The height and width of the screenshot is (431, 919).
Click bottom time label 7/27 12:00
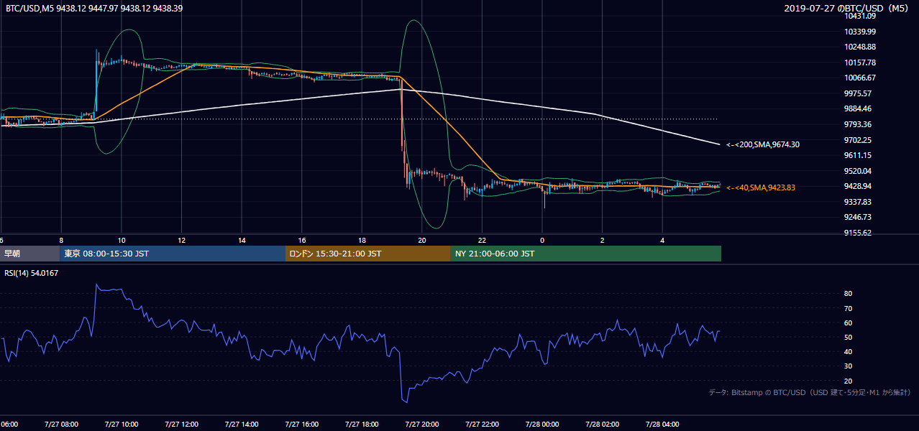click(181, 424)
